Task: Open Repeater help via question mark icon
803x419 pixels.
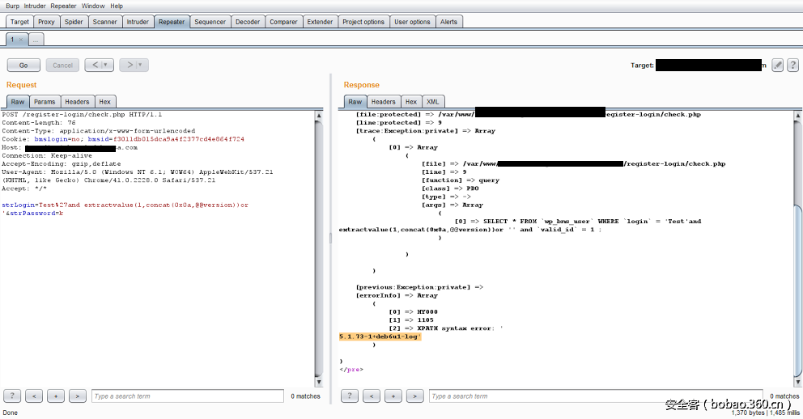Action: coord(792,66)
